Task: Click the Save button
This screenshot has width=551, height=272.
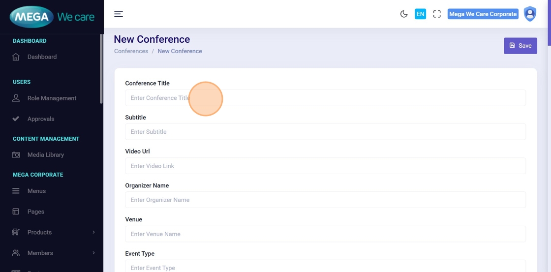Action: pos(520,46)
